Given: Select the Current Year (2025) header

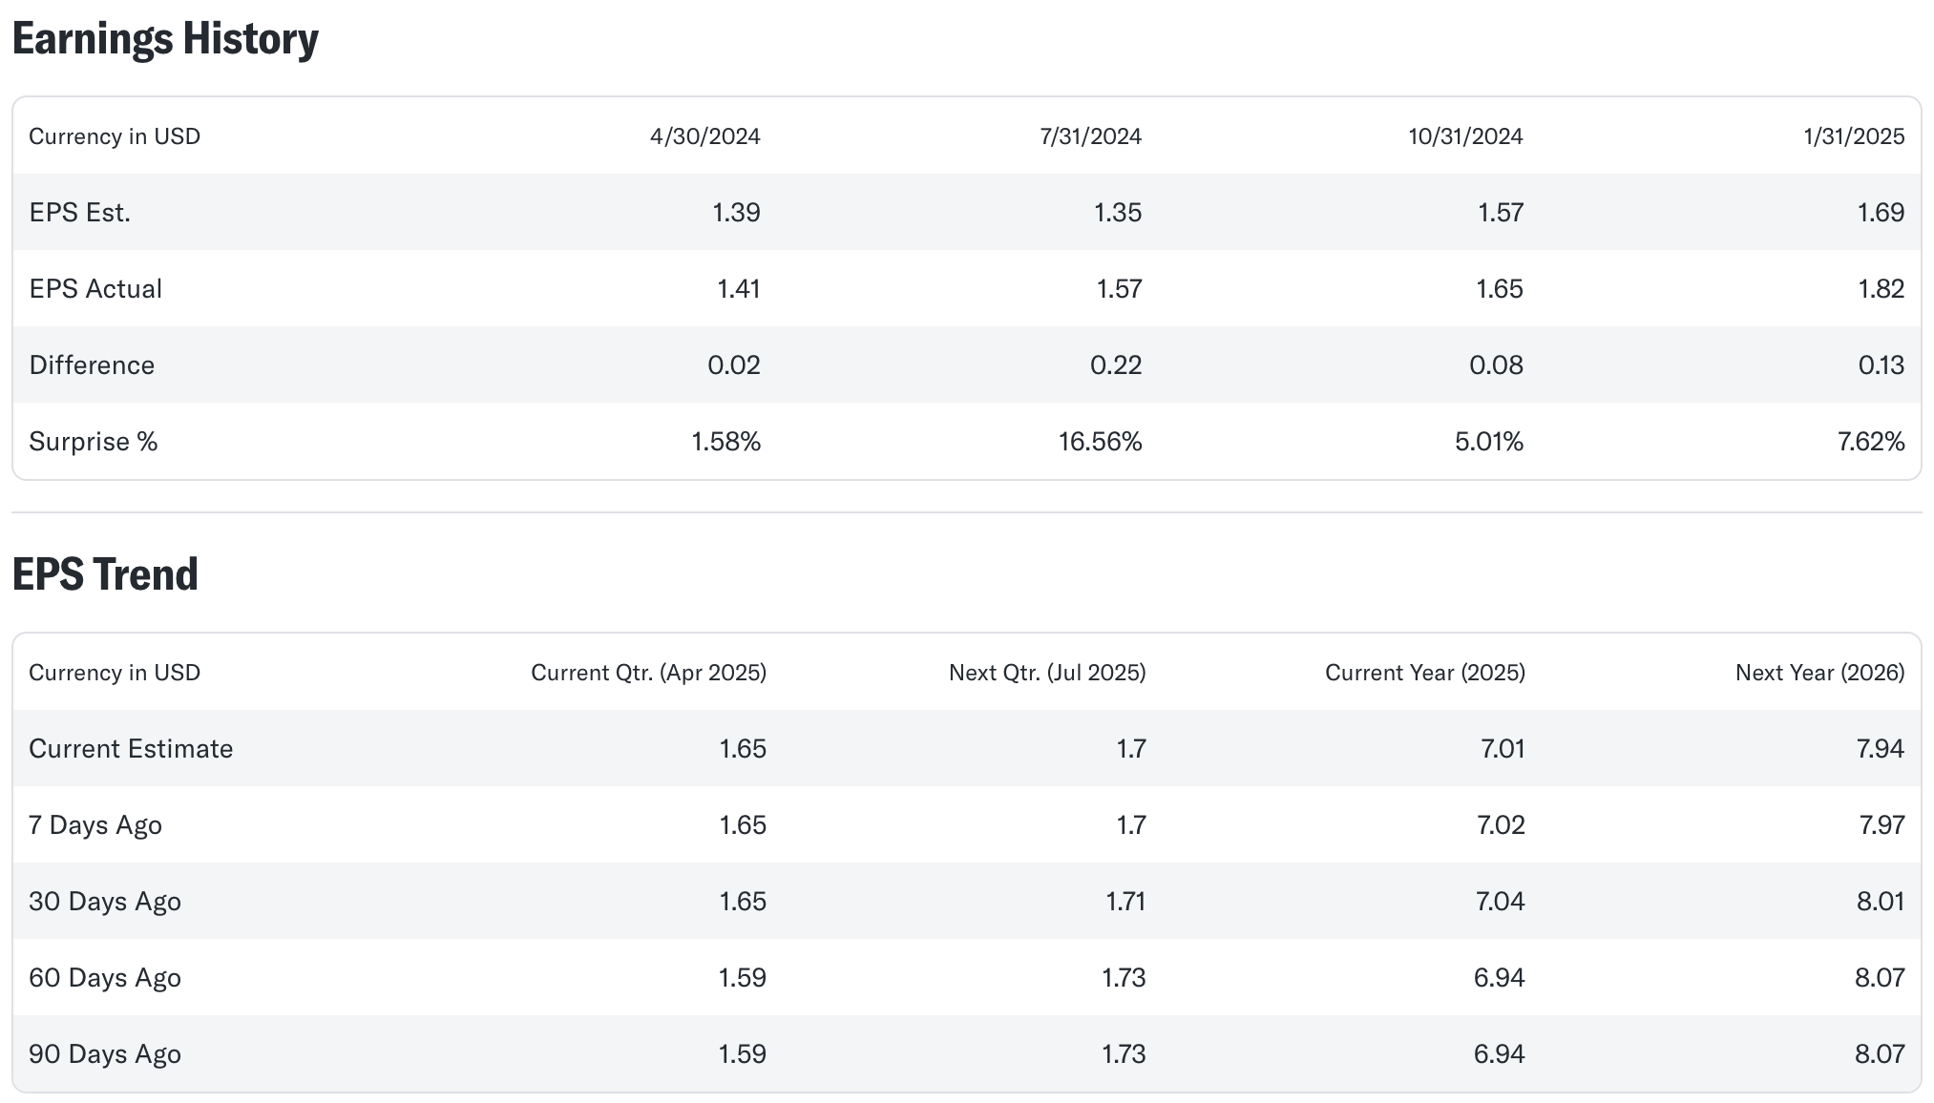Looking at the screenshot, I should point(1424,673).
